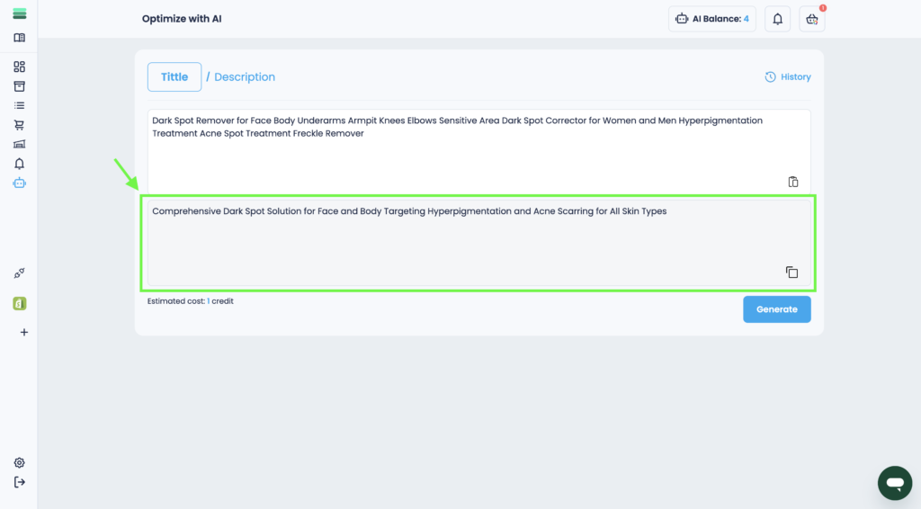
Task: Open settings via the gear icon
Action: tap(19, 462)
